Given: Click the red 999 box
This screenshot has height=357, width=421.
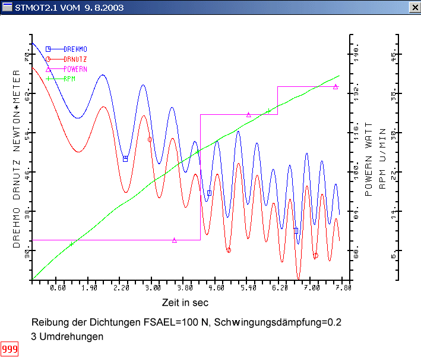Looking at the screenshot, I should [10, 349].
